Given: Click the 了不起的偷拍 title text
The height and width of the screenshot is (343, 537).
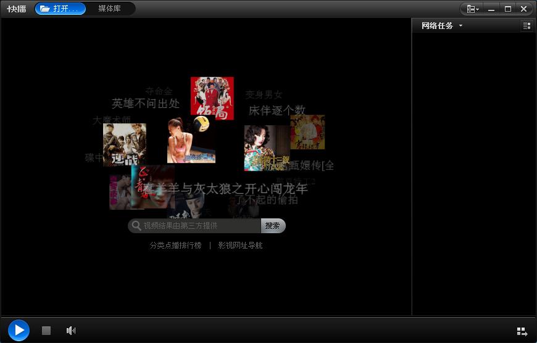Looking at the screenshot, I should tap(267, 200).
